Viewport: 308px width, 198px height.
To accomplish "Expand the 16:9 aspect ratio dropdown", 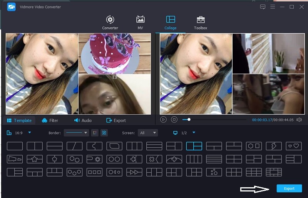I will pos(30,133).
